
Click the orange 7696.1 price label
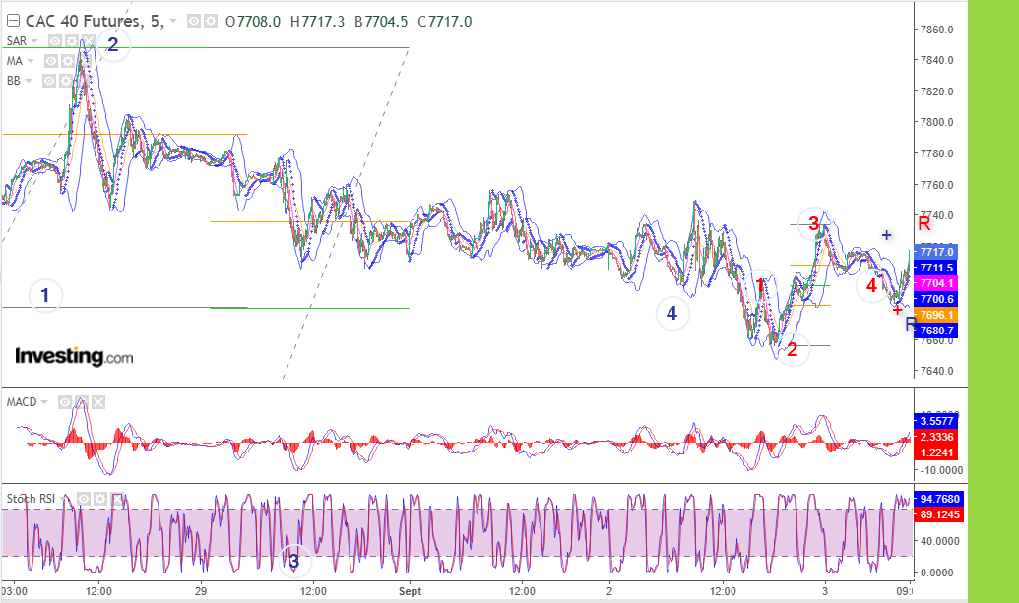pyautogui.click(x=936, y=316)
